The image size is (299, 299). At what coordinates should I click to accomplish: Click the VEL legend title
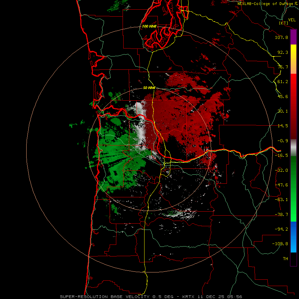292,20
